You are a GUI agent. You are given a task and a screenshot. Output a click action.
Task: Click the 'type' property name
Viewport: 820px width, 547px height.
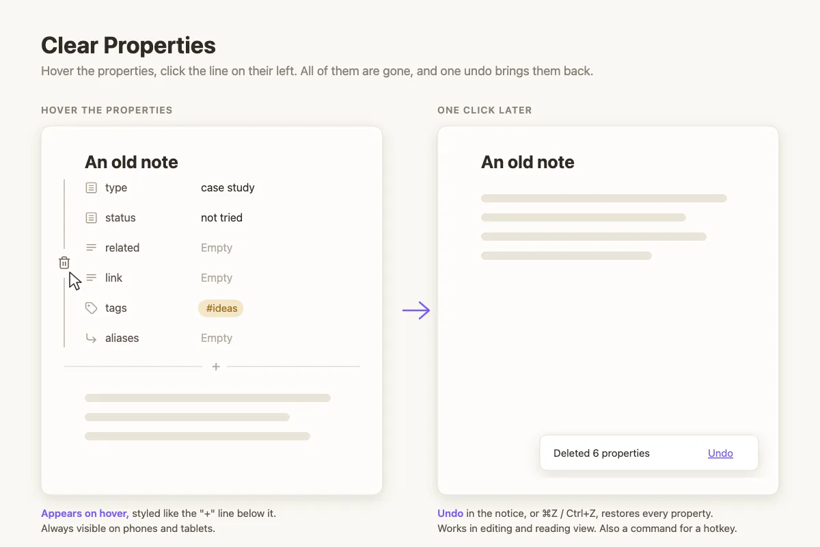[x=116, y=187]
